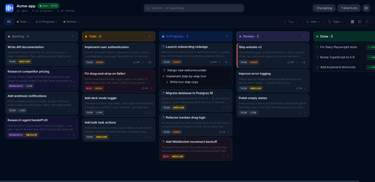Click status spinner on Add WebSocket reconnect backoff

click(x=163, y=142)
